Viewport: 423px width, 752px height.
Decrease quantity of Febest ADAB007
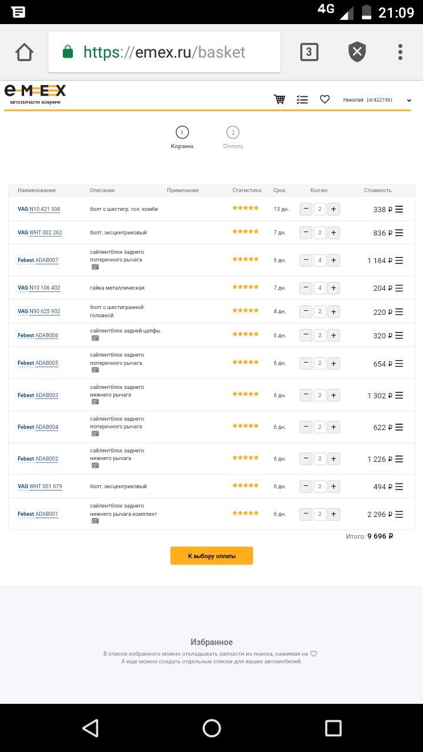click(306, 260)
